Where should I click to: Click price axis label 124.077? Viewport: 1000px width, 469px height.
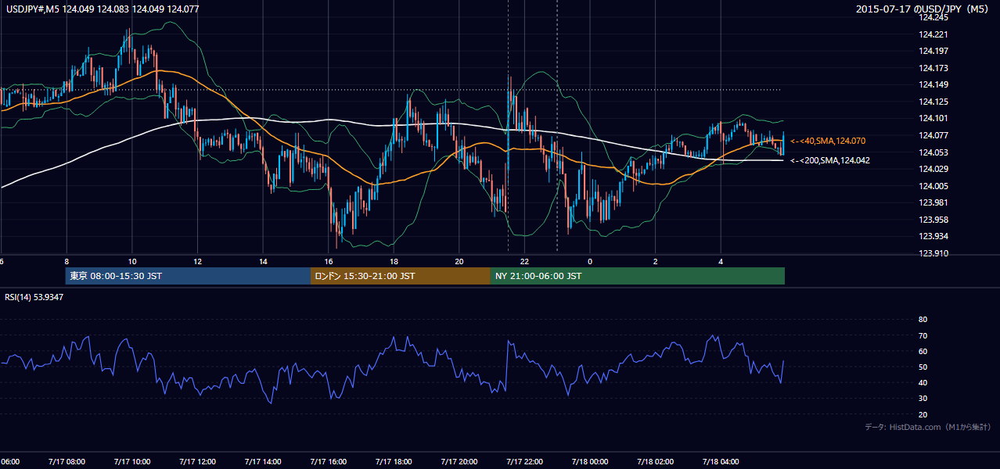tap(933, 135)
